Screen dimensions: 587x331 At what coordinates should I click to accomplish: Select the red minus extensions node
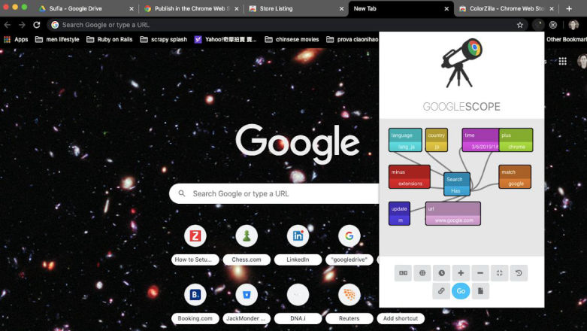(409, 177)
